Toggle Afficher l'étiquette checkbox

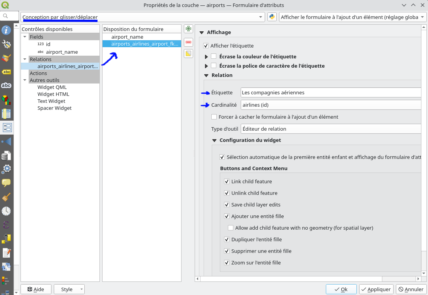(206, 46)
